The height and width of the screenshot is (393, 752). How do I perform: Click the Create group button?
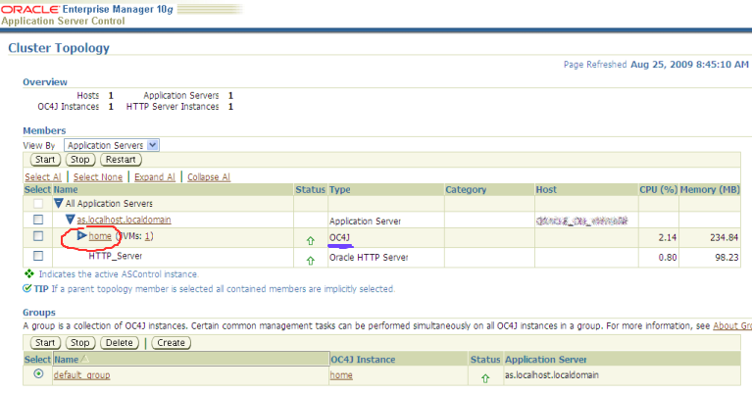click(x=172, y=343)
